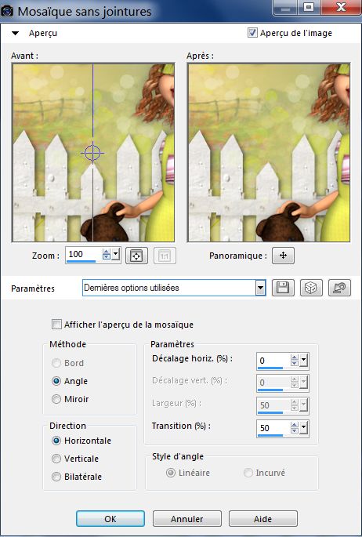
Task: Open the Transition (%) dropdown slider arrow
Action: (x=303, y=427)
